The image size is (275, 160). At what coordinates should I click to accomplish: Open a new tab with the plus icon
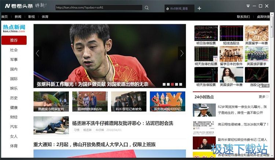click(199, 8)
